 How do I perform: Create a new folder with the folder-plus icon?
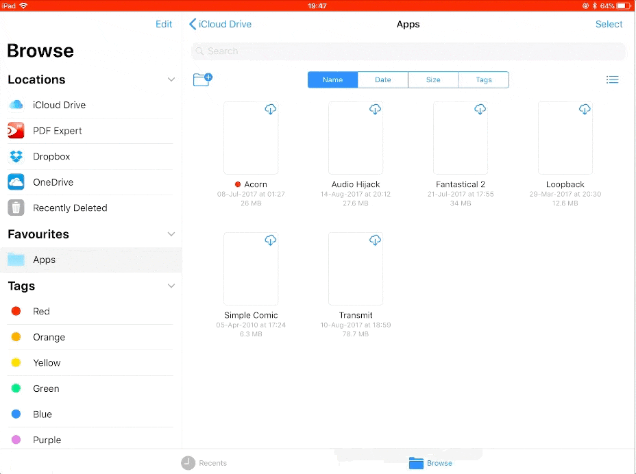click(202, 79)
